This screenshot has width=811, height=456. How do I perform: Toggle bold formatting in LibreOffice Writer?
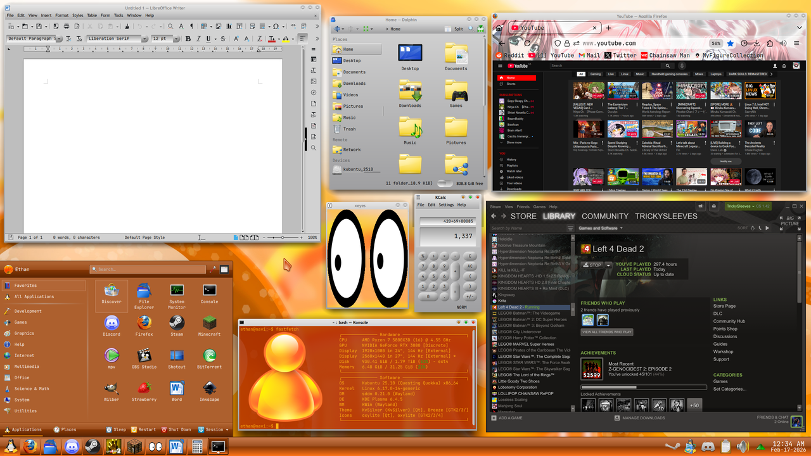pyautogui.click(x=188, y=39)
